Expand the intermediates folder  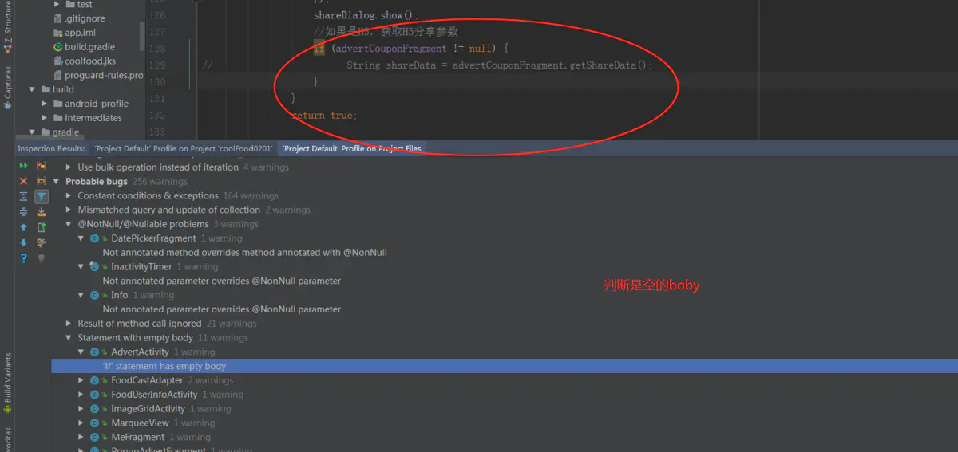45,118
